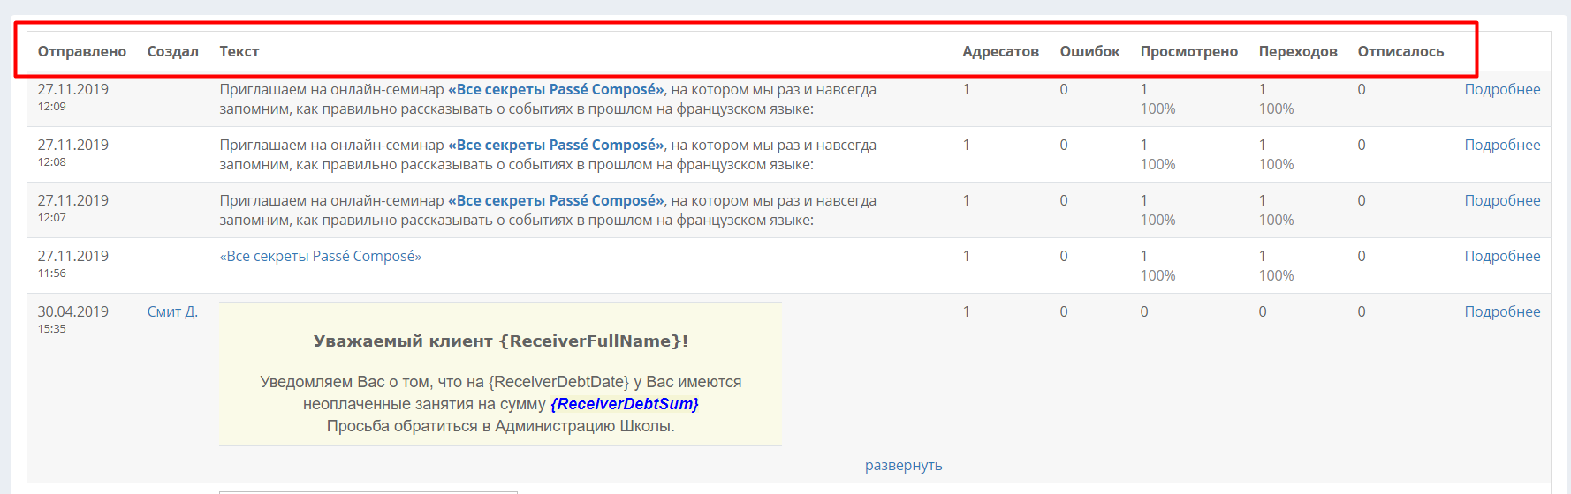Click the Просмотрено value 0 in the 30.04.2019 row

tap(1144, 311)
